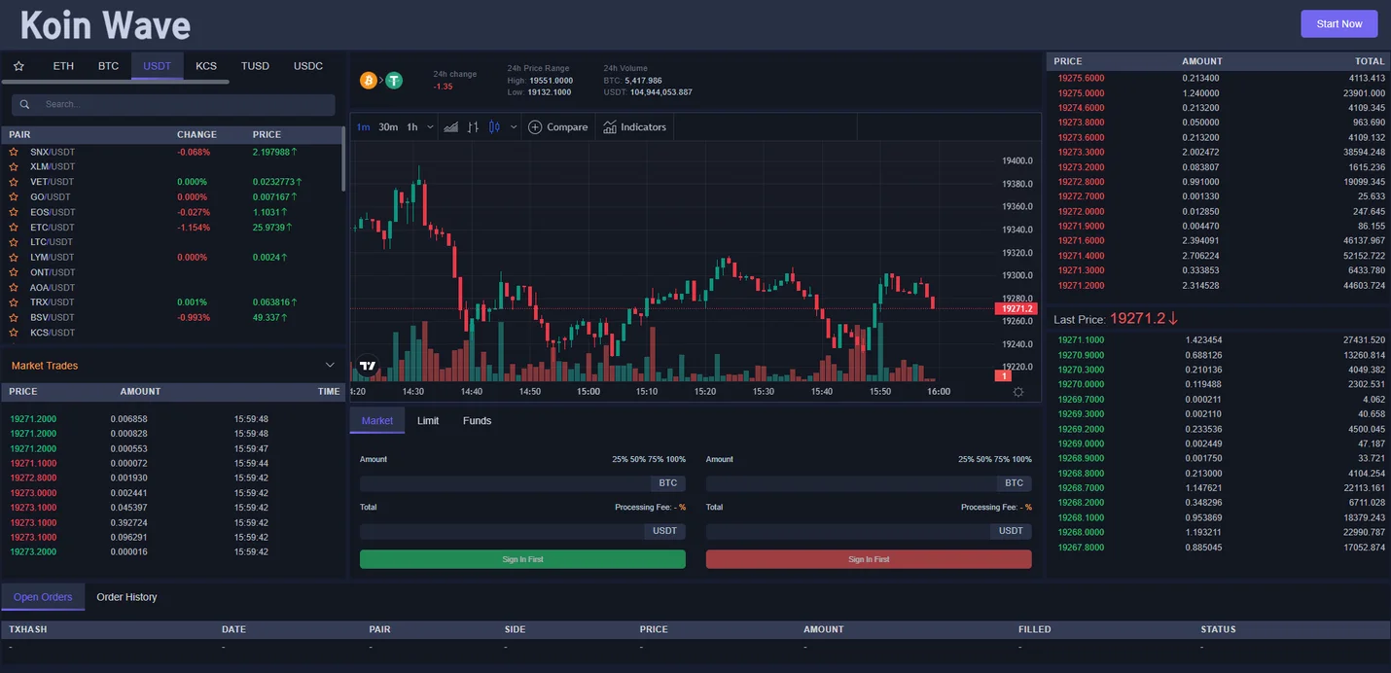Select the TUSD market tab
This screenshot has height=673, width=1391.
coord(255,66)
